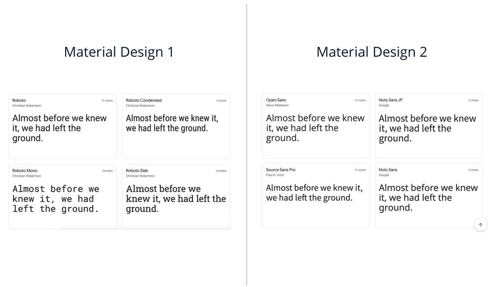The image size is (494, 287).
Task: Open the Open Sans font card
Action: pos(316,126)
